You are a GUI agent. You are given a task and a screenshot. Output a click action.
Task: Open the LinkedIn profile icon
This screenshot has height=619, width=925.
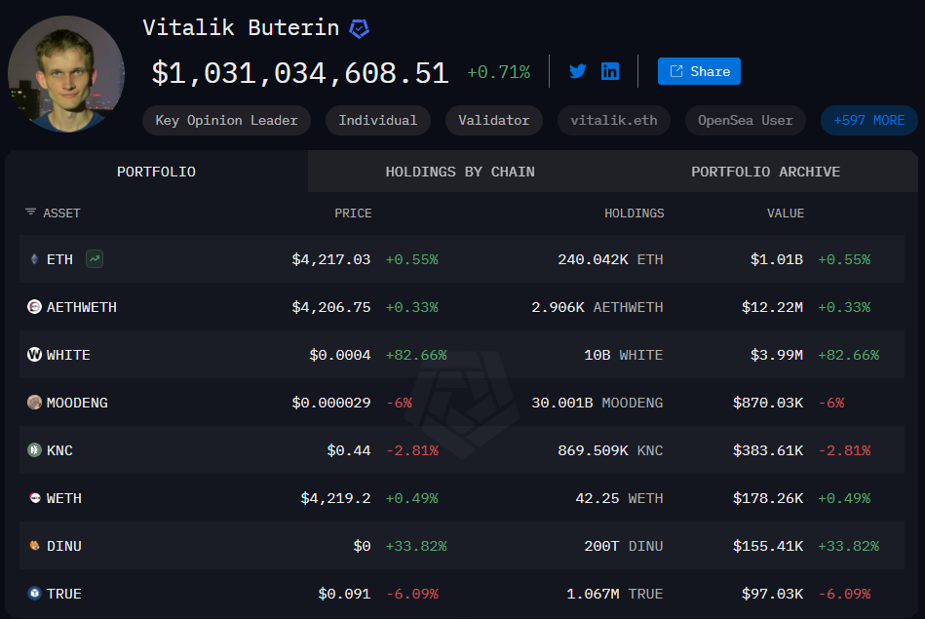tap(610, 71)
